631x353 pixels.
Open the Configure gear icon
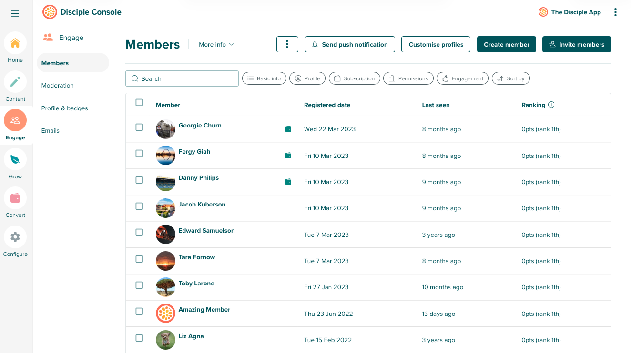pyautogui.click(x=15, y=237)
